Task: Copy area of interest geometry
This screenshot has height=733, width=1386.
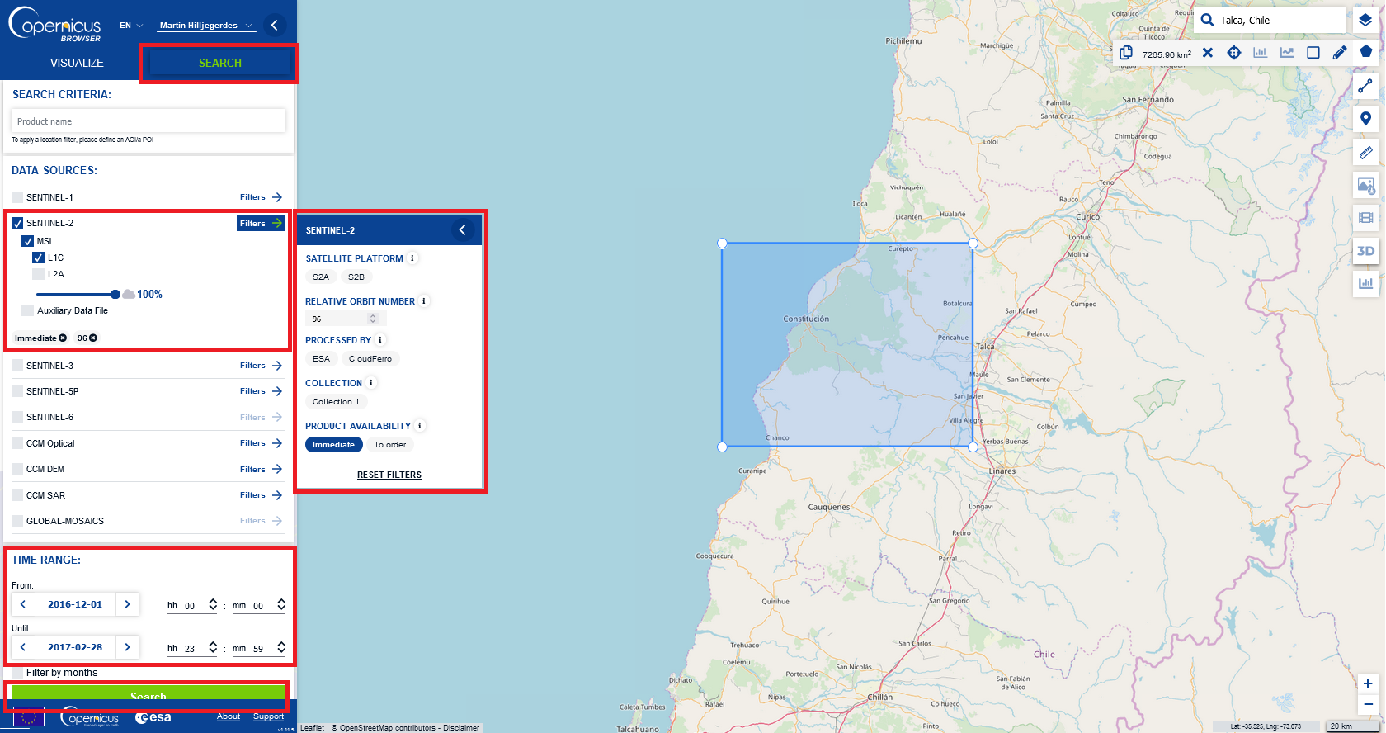Action: tap(1126, 53)
